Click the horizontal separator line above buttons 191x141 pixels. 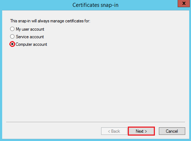point(96,122)
